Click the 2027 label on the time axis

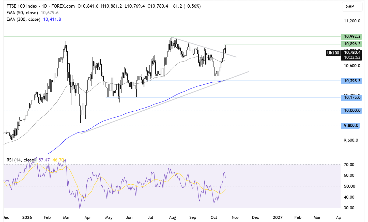[278, 217]
